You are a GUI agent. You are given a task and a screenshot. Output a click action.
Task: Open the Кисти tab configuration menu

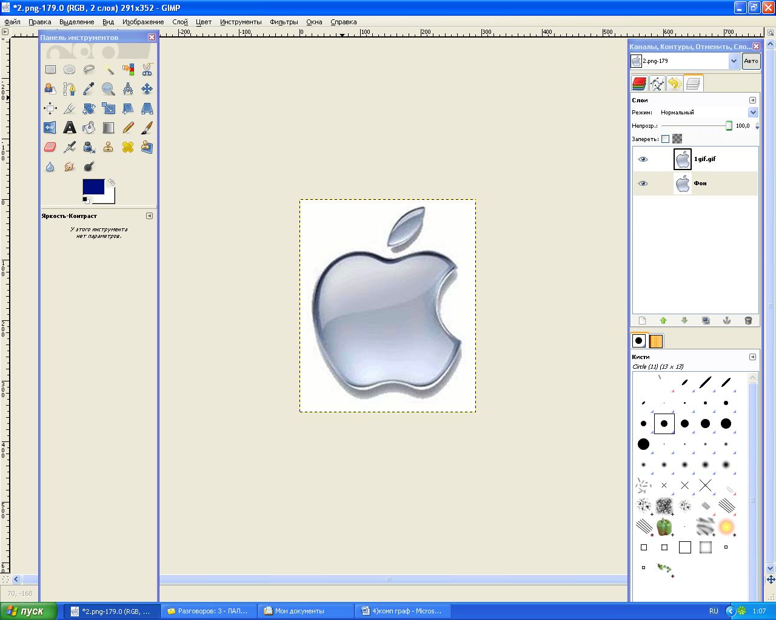[x=752, y=357]
